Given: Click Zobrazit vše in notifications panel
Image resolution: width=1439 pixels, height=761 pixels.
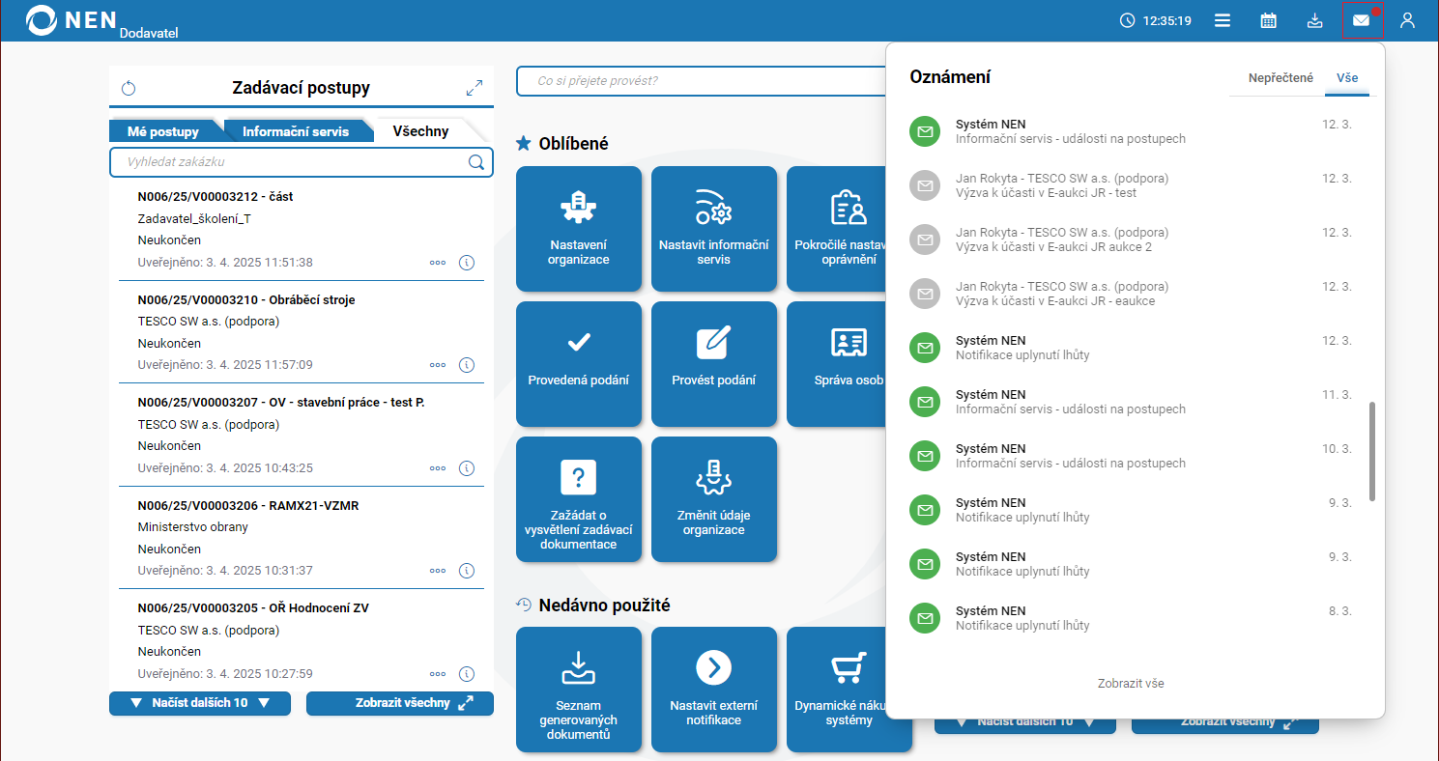Looking at the screenshot, I should point(1131,684).
